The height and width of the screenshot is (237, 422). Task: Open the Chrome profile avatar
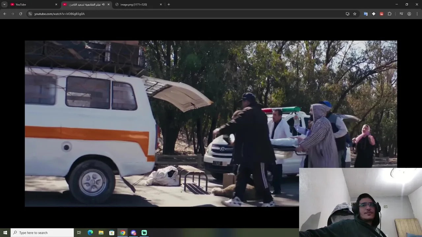click(409, 14)
